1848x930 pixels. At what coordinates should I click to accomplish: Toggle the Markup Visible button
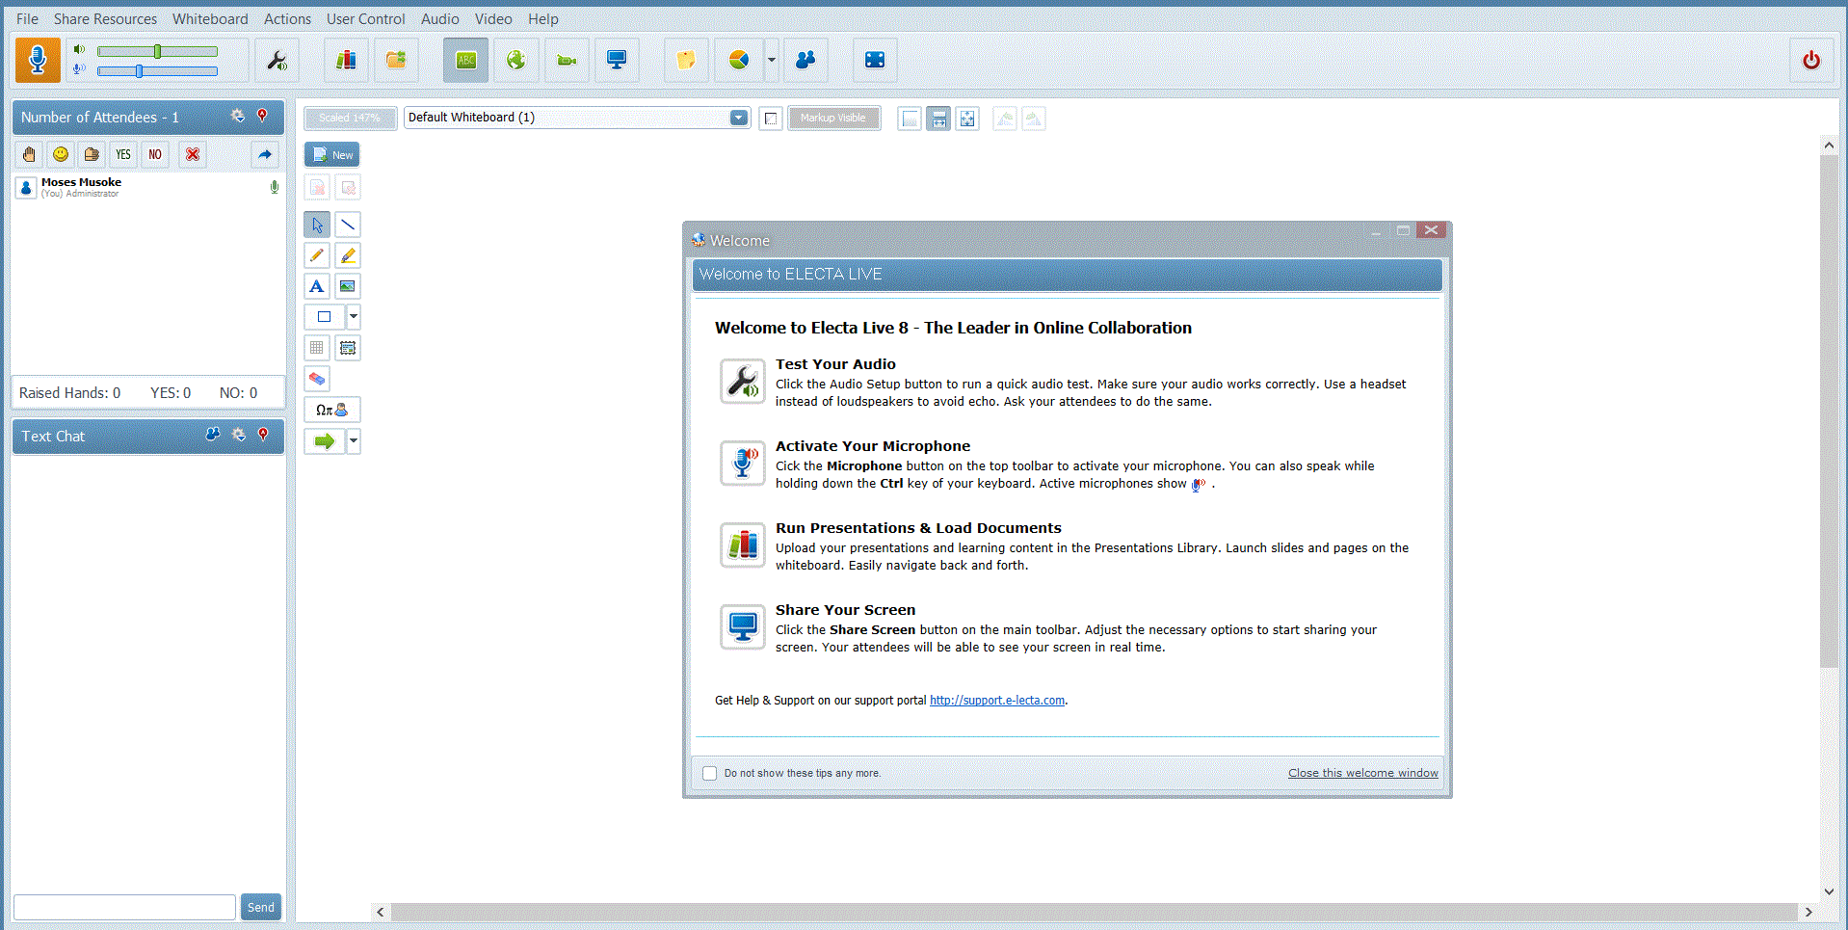point(833,118)
